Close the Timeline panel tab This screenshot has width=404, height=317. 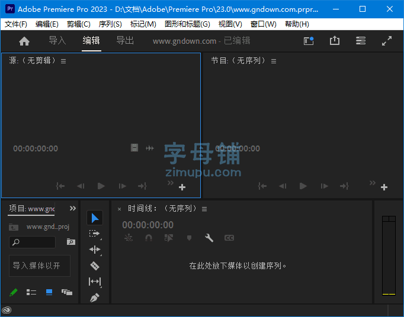(x=119, y=209)
